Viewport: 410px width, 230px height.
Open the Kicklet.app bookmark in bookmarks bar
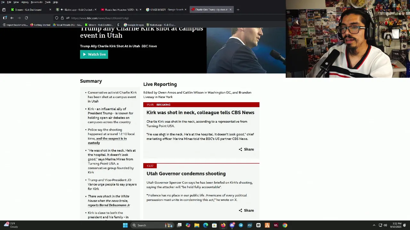pos(161,25)
